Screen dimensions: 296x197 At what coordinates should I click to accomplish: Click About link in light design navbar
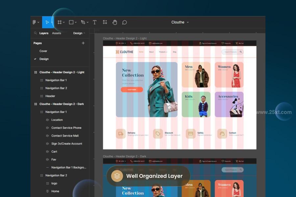pos(151,52)
